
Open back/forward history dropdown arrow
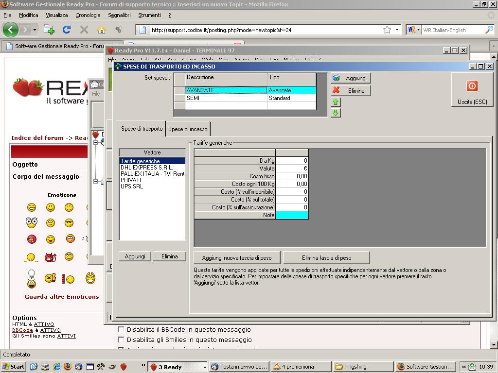[x=35, y=30]
